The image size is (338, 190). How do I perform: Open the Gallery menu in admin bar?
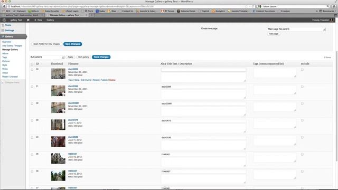tap(50, 20)
